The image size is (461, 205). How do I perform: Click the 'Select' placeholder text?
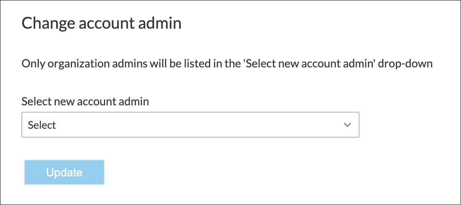tap(42, 126)
